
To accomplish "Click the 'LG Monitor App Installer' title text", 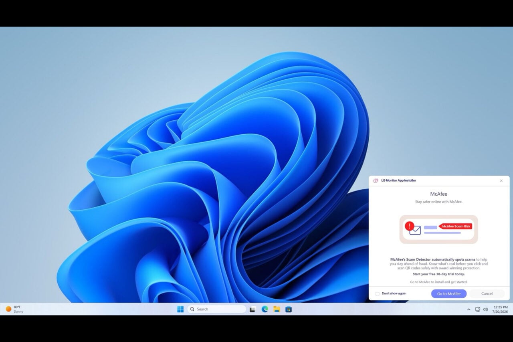I will tap(398, 180).
